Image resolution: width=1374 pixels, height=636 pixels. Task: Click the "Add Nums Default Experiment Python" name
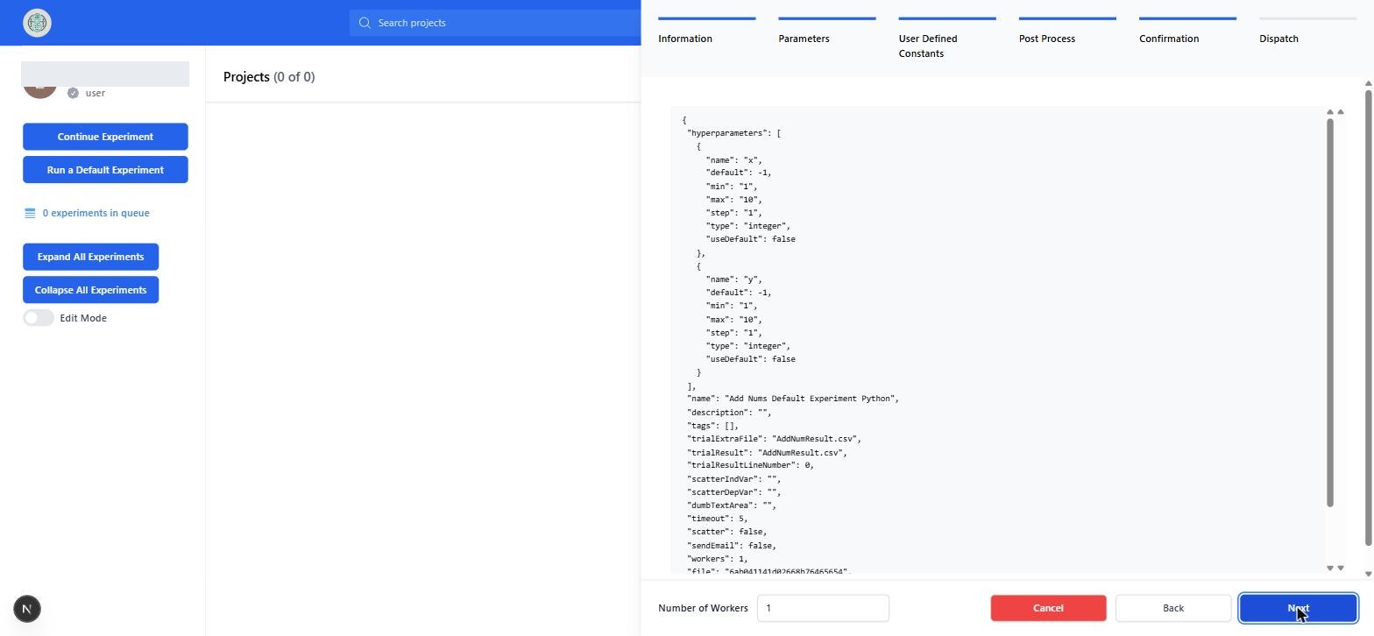pos(810,399)
